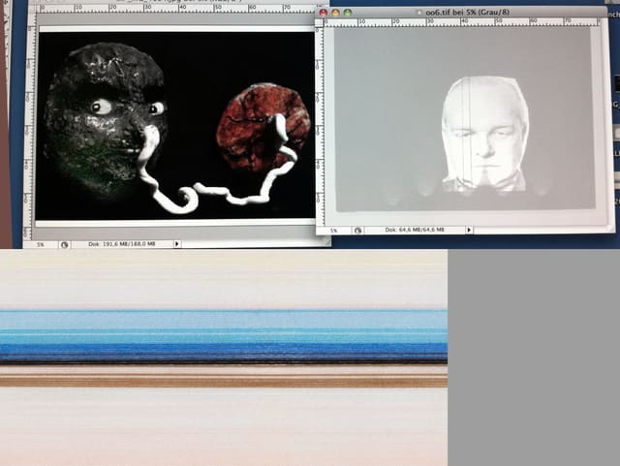
Task: Click the 5% zoom field in oo6.tif
Action: coord(333,230)
